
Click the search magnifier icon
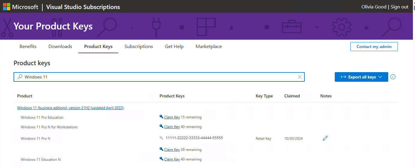tap(20, 77)
